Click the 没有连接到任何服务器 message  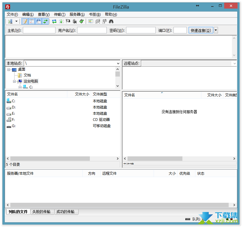pos(179,112)
